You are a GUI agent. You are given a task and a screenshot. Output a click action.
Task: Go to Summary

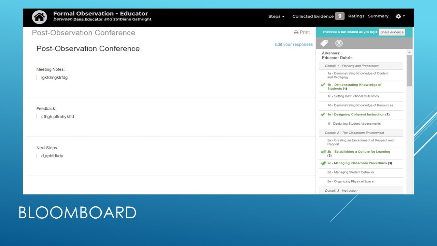tap(378, 16)
